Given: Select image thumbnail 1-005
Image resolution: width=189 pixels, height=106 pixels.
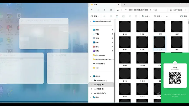Looking at the screenshot, I should point(142,42).
